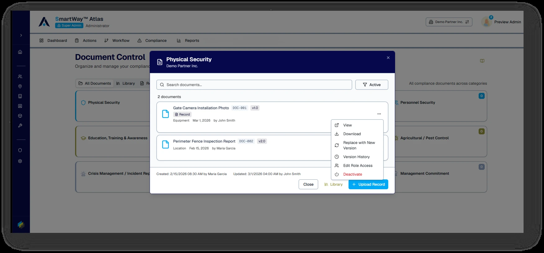This screenshot has width=544, height=253.
Task: Open the Personnel Security category card
Action: (x=440, y=106)
